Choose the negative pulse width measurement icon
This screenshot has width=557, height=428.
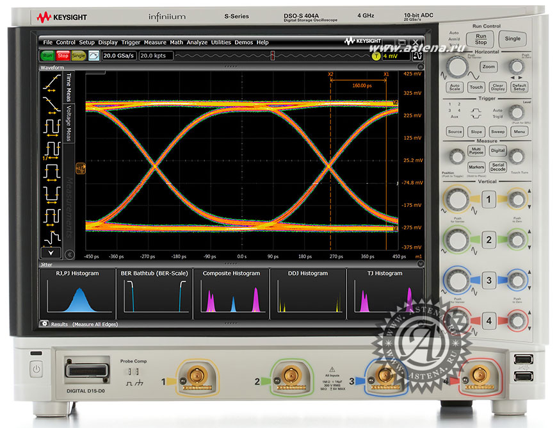pos(52,194)
